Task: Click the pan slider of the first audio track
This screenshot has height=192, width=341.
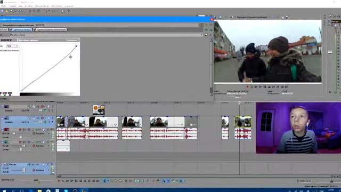Action: coord(21,137)
